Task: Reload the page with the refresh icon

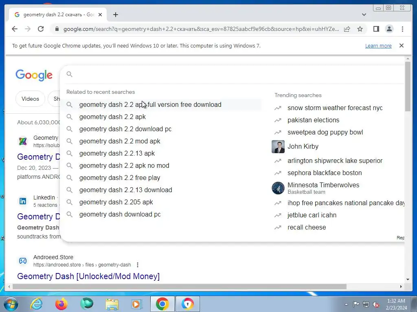Action: click(41, 29)
